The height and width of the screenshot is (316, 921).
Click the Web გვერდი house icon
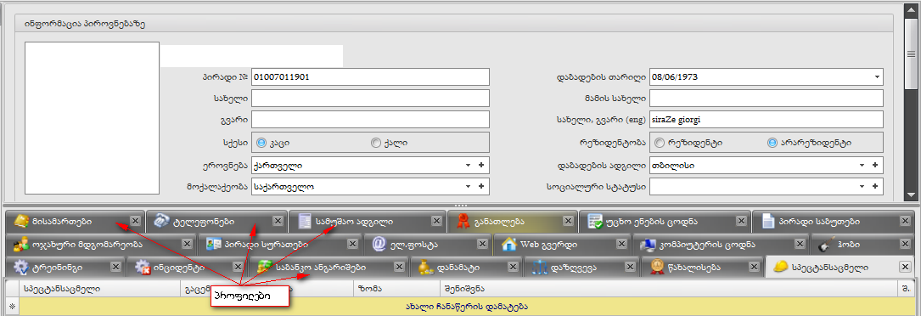pyautogui.click(x=508, y=244)
